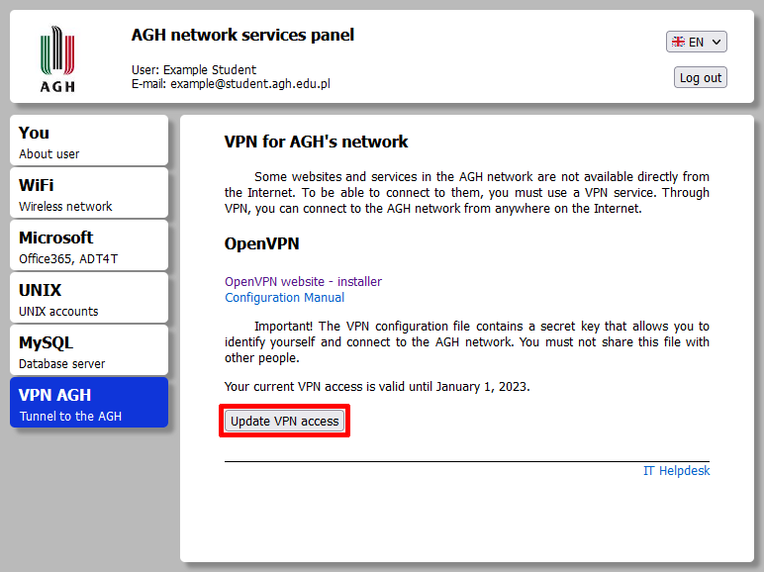
Task: Navigate to the MySQL Database server section
Action: pos(89,351)
